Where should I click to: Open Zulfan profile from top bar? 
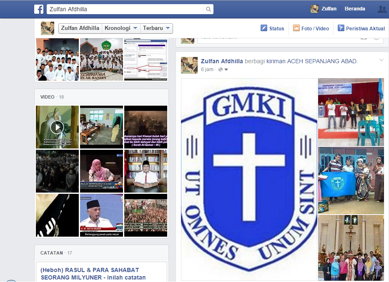[x=329, y=9]
